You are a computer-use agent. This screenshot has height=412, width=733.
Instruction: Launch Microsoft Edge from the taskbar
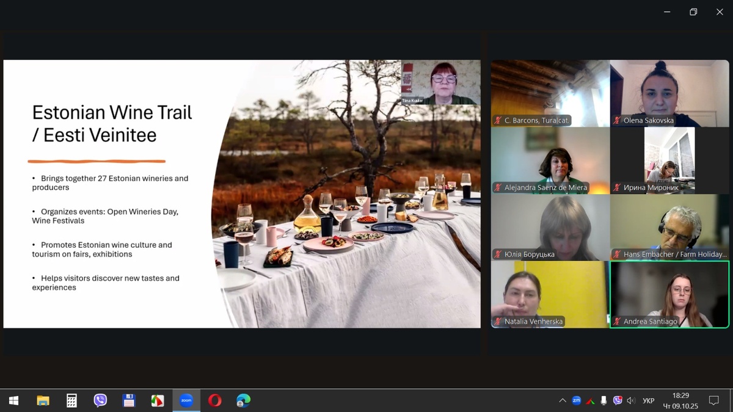point(243,400)
